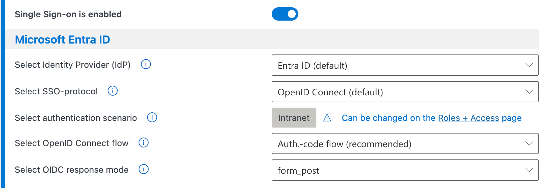Expand the OpenID Connect (default) protocol dropdown
546x188 pixels.
(x=405, y=92)
